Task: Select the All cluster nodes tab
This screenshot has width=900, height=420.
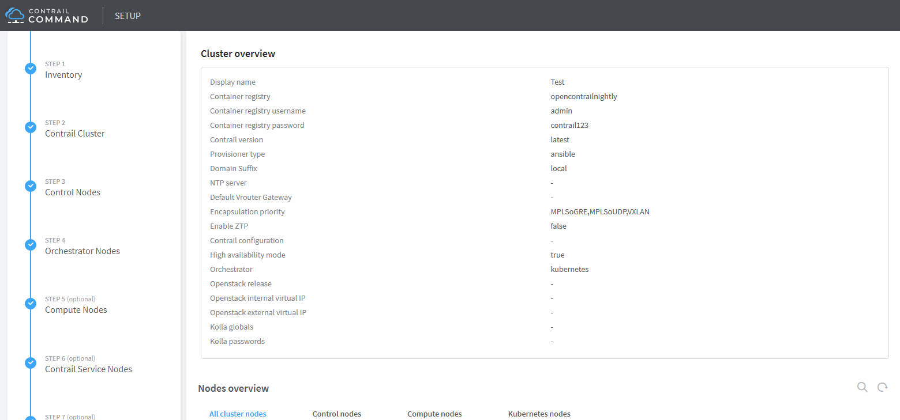Action: tap(238, 414)
